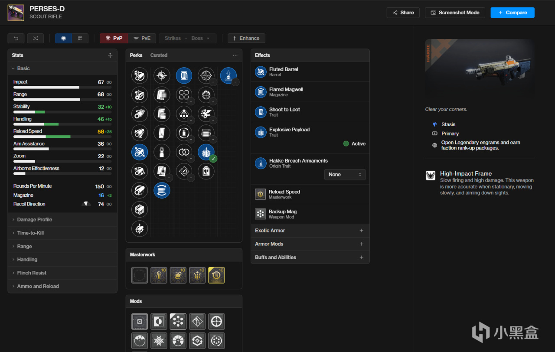
Task: Switch to PvP mode
Action: click(x=114, y=38)
